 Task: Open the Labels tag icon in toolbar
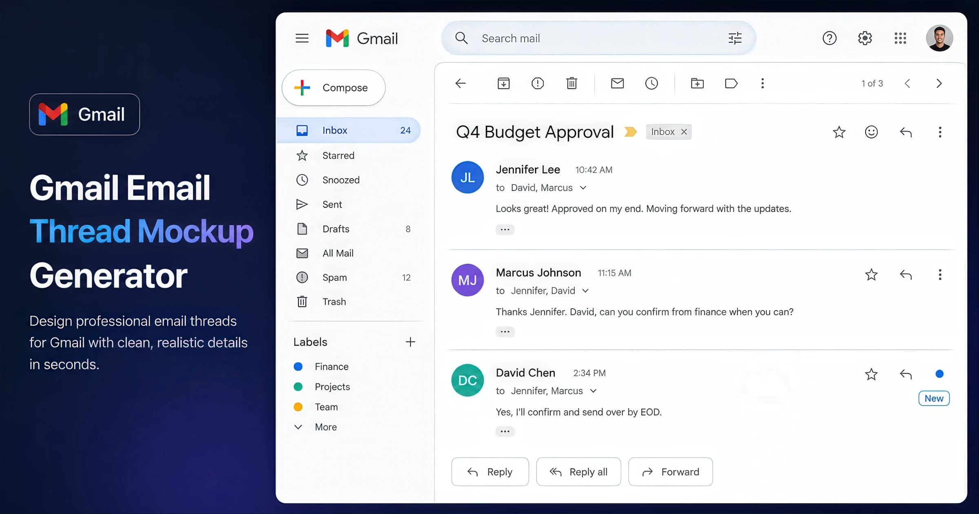tap(731, 83)
